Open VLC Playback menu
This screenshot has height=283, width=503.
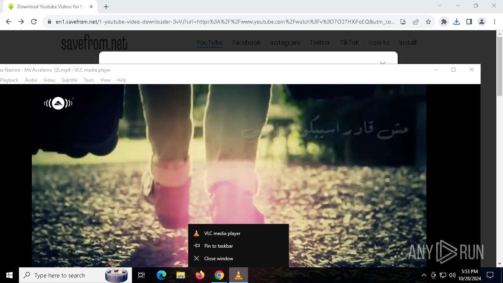(x=9, y=80)
